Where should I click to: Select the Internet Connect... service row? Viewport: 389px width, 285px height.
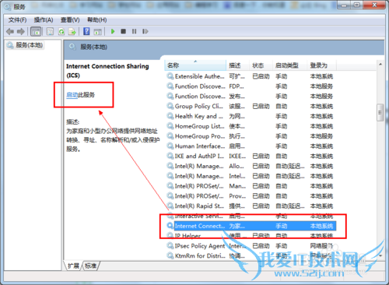[251, 226]
